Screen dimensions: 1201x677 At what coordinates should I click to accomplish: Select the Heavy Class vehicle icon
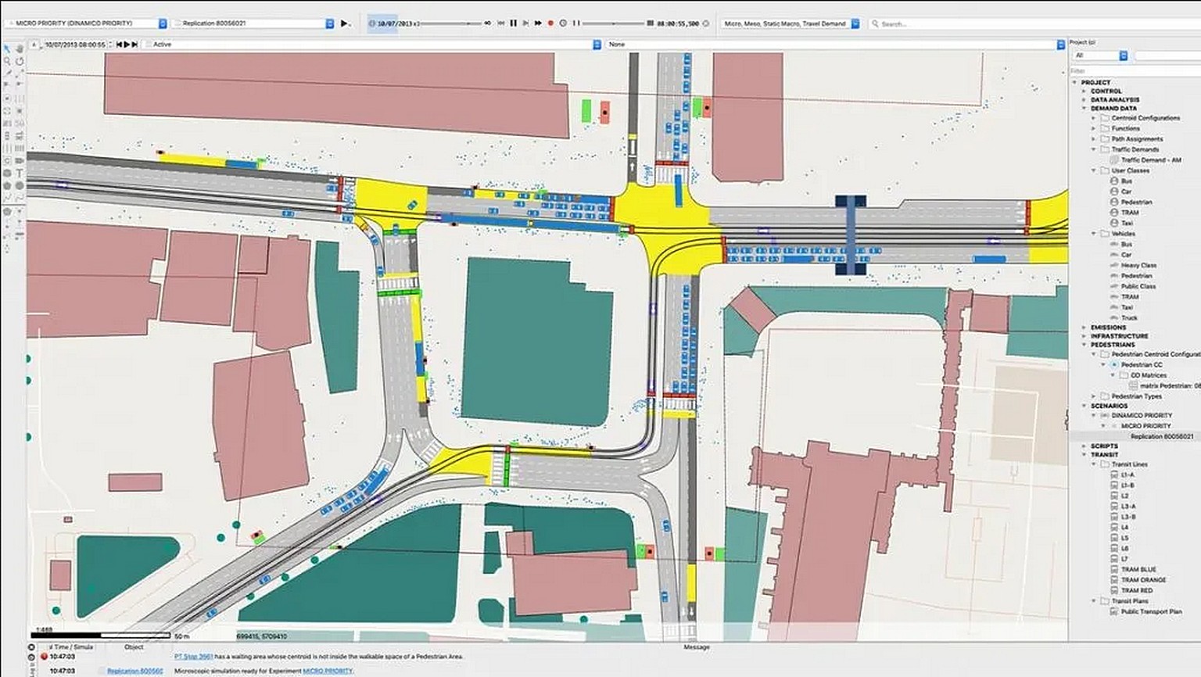1114,265
